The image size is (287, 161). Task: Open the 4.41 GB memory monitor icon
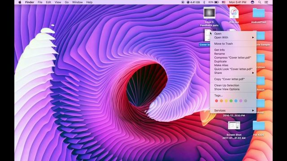[x=193, y=2]
